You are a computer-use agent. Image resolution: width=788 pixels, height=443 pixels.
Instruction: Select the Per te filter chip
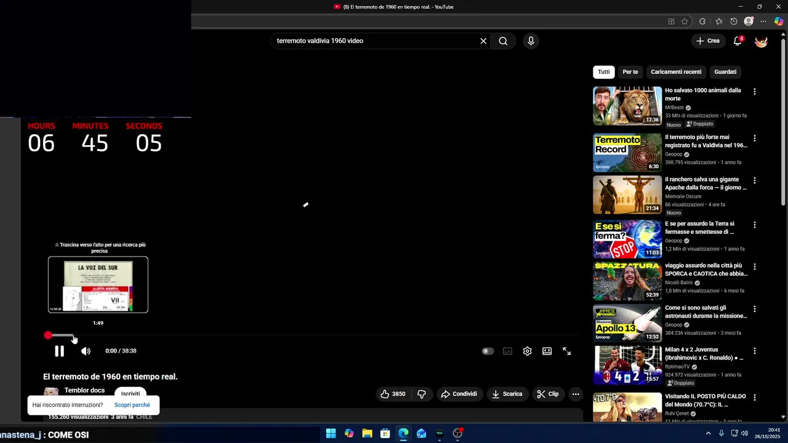630,72
